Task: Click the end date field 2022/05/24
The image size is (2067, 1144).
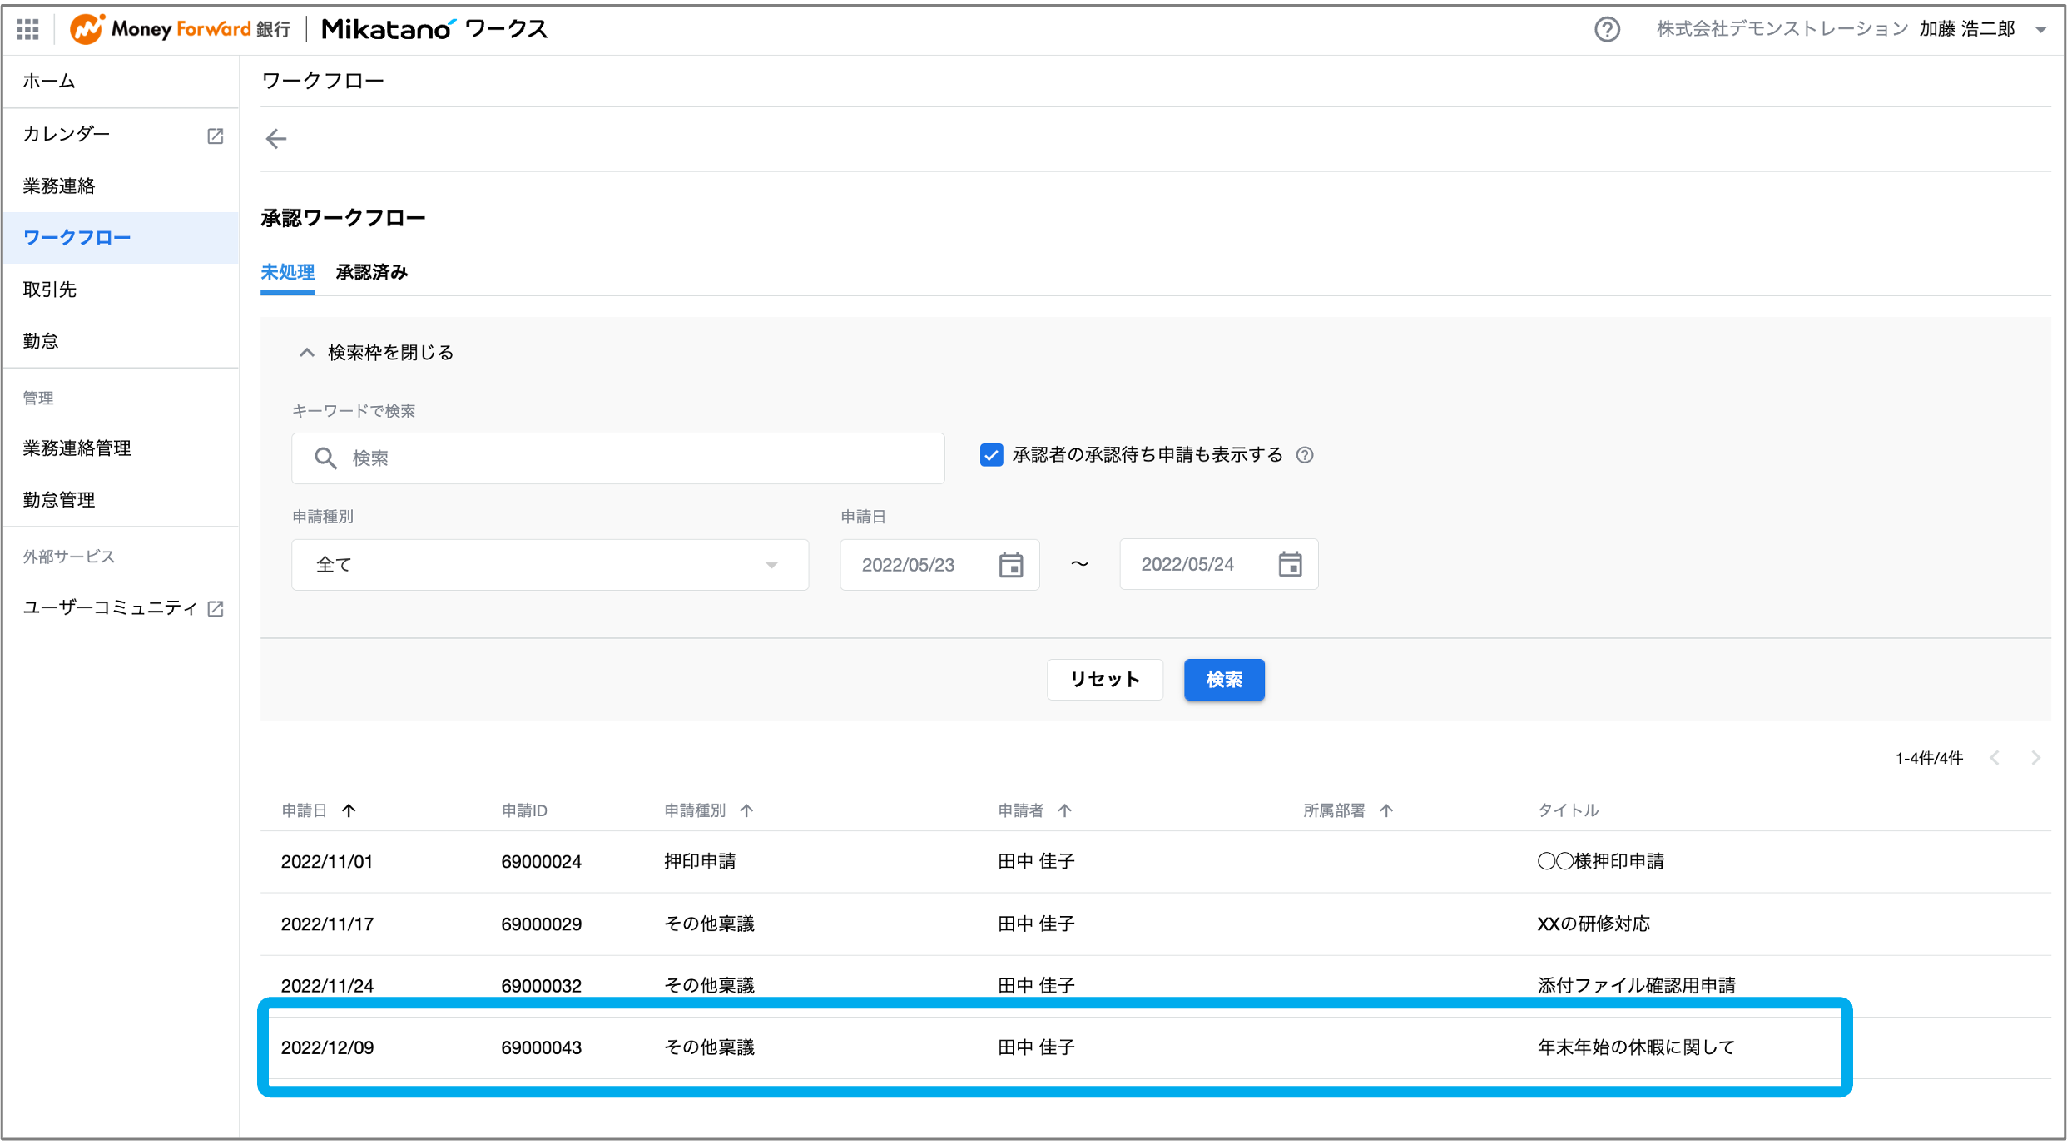Action: pyautogui.click(x=1219, y=565)
